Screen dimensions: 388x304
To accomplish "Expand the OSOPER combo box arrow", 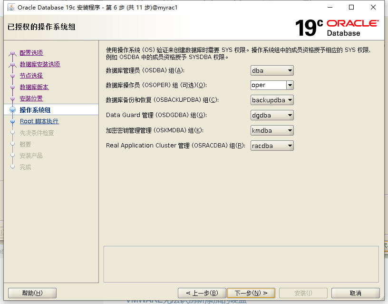I will click(290, 85).
